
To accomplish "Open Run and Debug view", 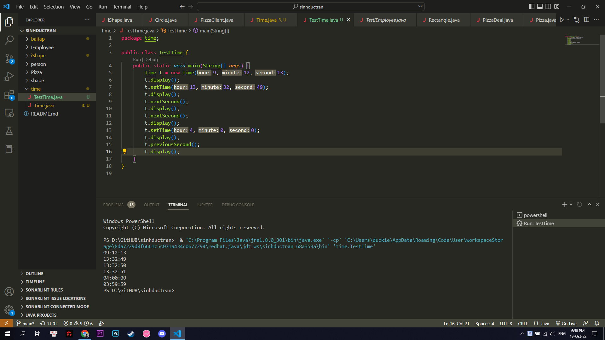I will pyautogui.click(x=9, y=76).
